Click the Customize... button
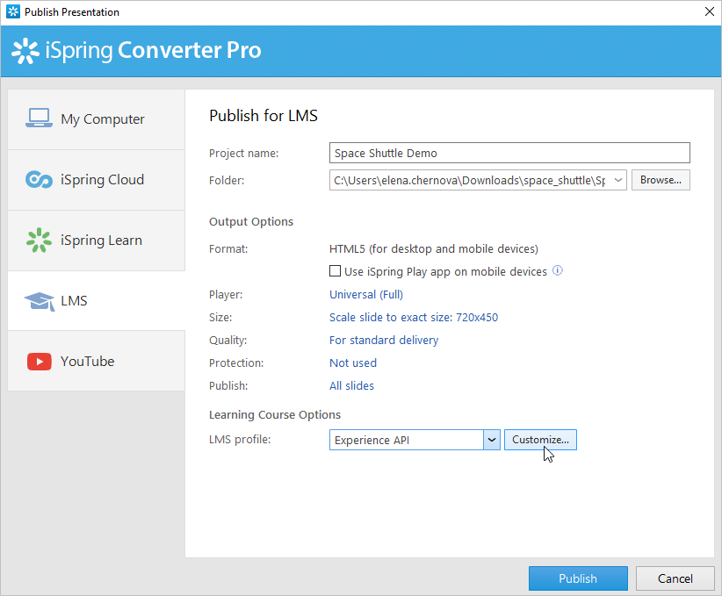 (540, 440)
